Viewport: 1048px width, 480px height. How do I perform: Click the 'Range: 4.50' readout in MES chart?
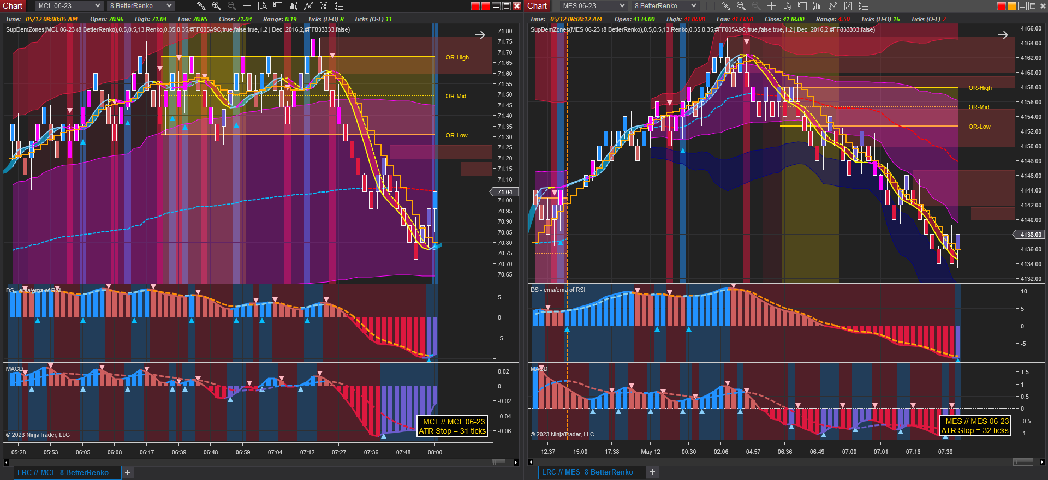[x=833, y=19]
